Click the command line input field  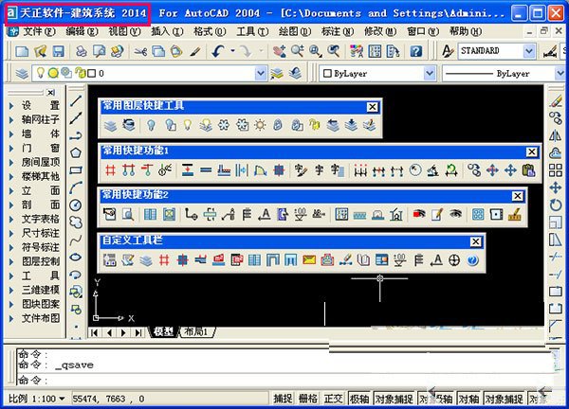(283, 380)
